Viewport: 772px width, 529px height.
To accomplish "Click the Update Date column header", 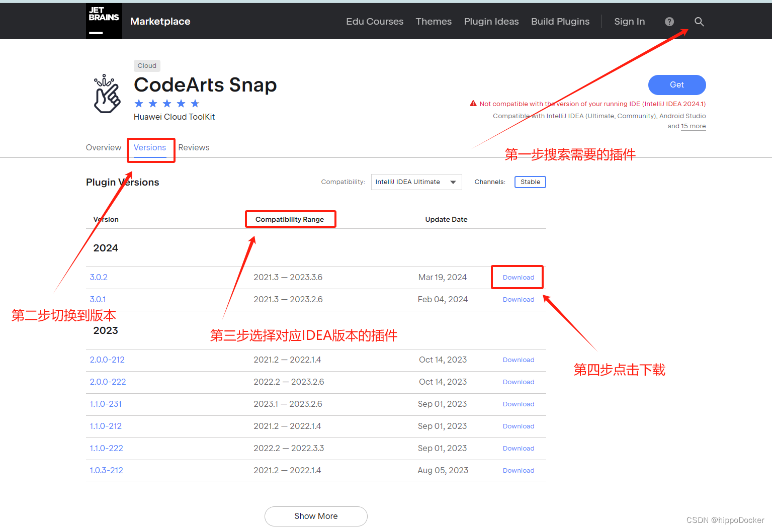I will point(446,219).
